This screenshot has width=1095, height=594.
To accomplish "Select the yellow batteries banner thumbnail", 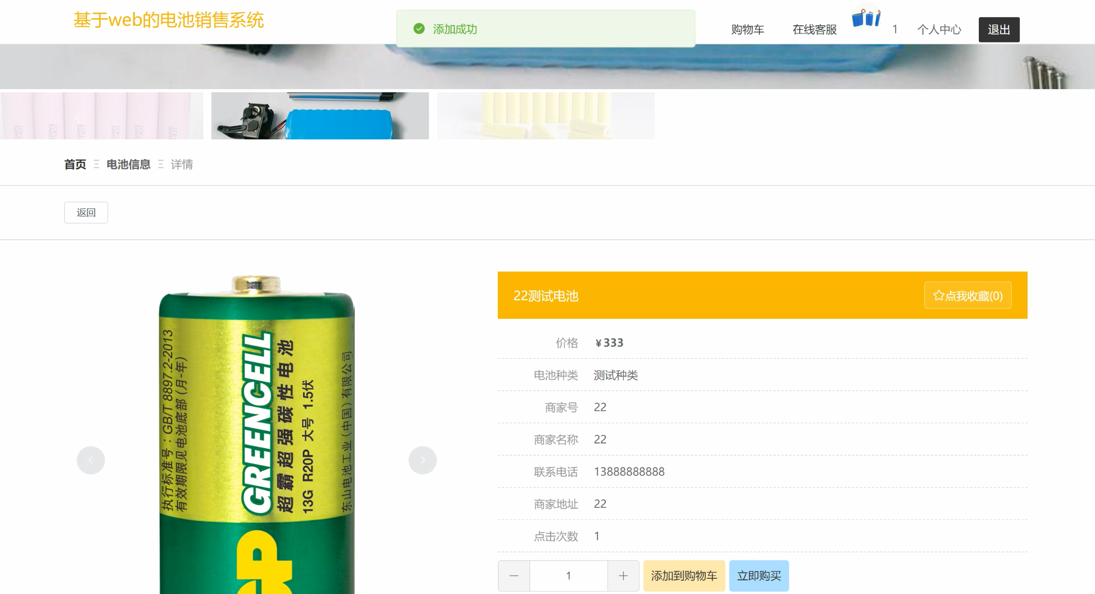I will tap(545, 116).
